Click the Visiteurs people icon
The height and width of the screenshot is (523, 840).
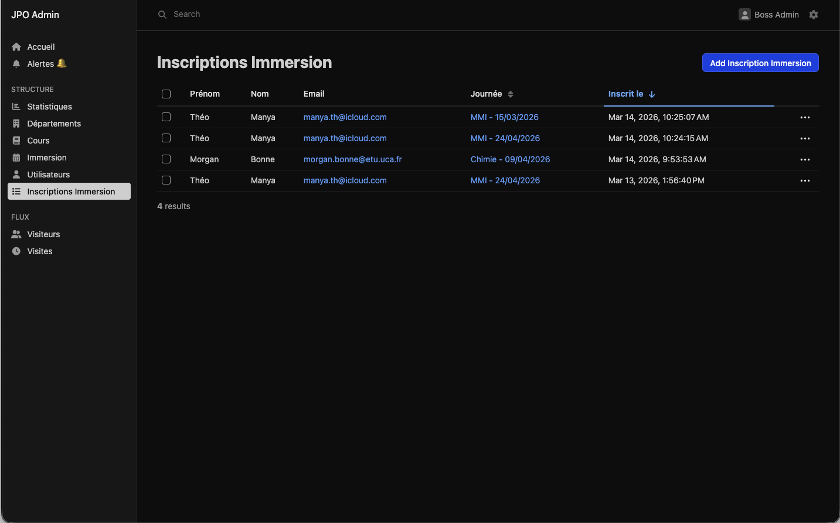point(16,234)
